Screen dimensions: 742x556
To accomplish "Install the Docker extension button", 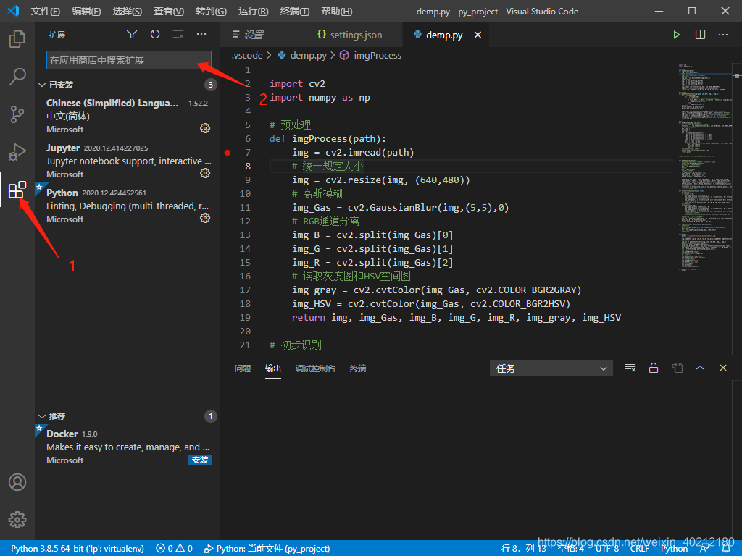I will coord(200,460).
